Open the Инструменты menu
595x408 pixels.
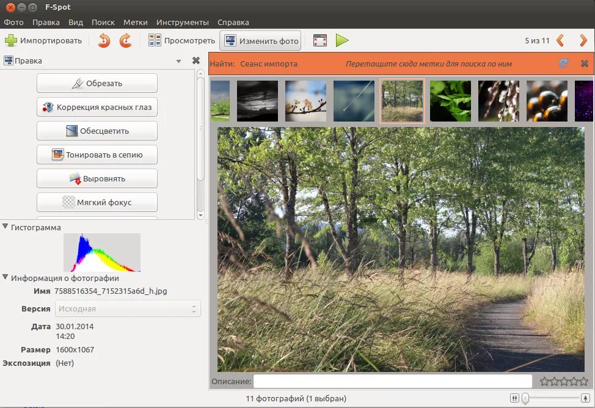coord(183,23)
